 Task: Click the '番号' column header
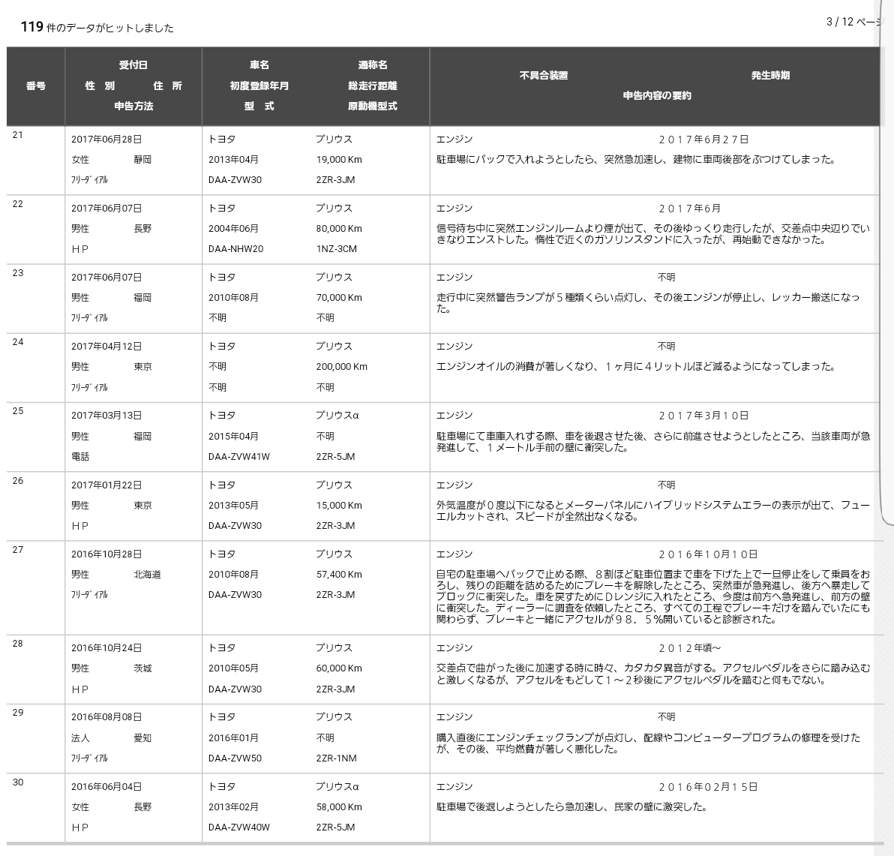[35, 86]
